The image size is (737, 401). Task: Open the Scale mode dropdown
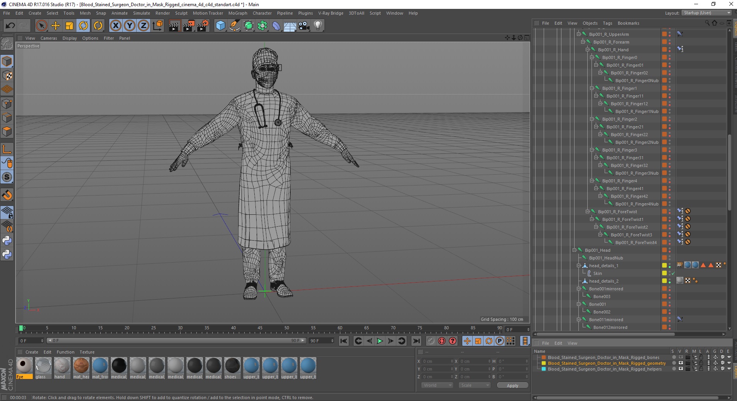(474, 385)
